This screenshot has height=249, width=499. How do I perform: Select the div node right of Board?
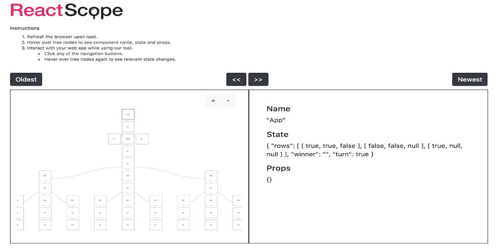tap(142, 139)
